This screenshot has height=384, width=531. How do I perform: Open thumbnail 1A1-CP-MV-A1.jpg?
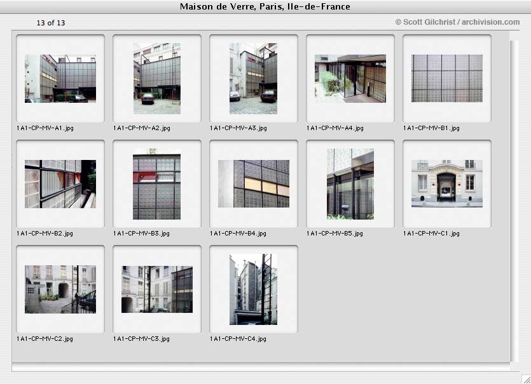[x=60, y=79]
